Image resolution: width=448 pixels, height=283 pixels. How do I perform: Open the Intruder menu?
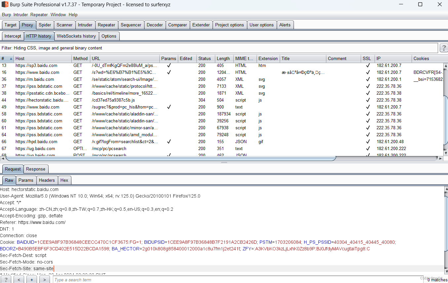[x=20, y=15]
